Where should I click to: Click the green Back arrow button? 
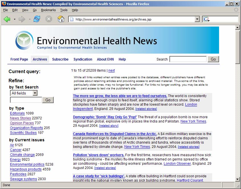pyautogui.click(x=7, y=19)
